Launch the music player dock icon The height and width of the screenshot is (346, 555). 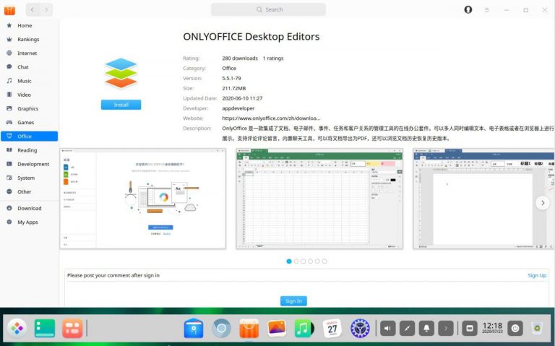pyautogui.click(x=304, y=328)
